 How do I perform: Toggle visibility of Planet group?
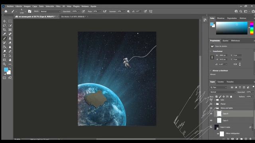pyautogui.click(x=211, y=104)
